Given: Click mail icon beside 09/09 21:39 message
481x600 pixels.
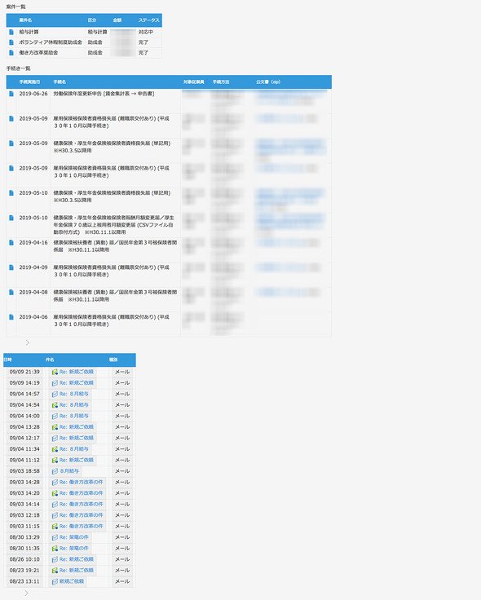Looking at the screenshot, I should 55,372.
